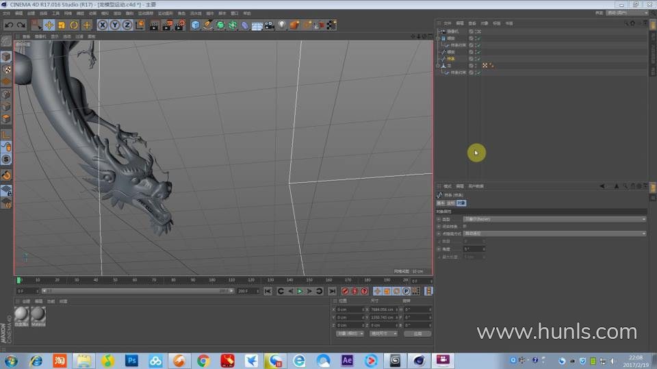Open object coordinate mode dropdown below Z
The height and width of the screenshot is (369, 657).
[x=350, y=334]
